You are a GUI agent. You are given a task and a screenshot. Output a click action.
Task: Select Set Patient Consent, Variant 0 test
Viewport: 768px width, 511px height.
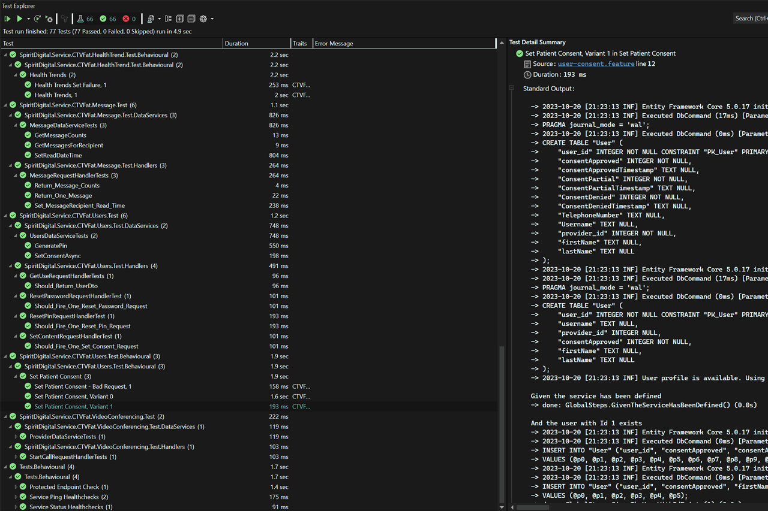[x=73, y=397]
